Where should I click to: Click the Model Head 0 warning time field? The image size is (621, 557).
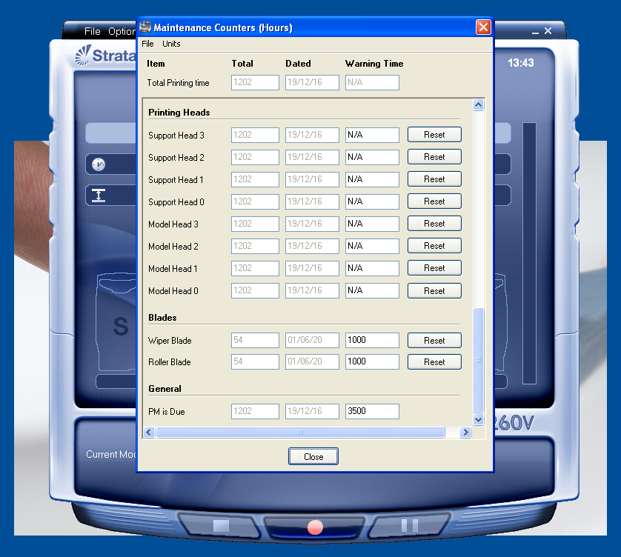pos(372,290)
